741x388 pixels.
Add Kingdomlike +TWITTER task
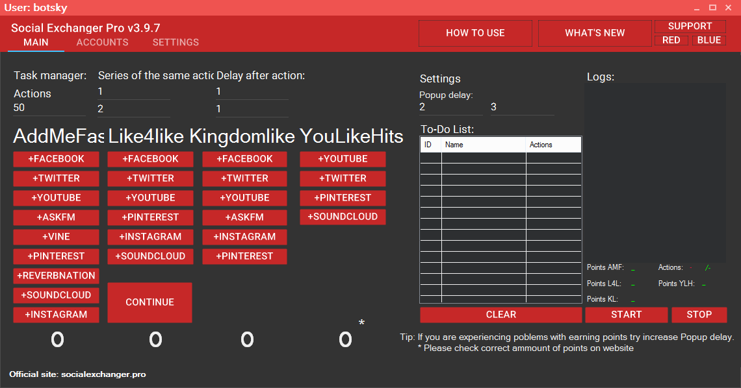[245, 178]
